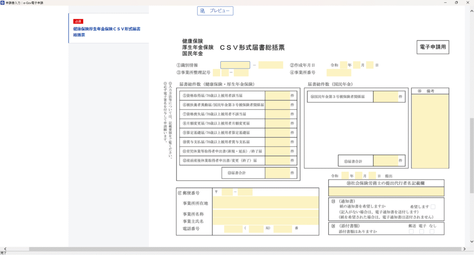Viewport: 474px width, 255px height.
Task: Click ⑮届書合計 field under 国民年金
Action: 386,161
